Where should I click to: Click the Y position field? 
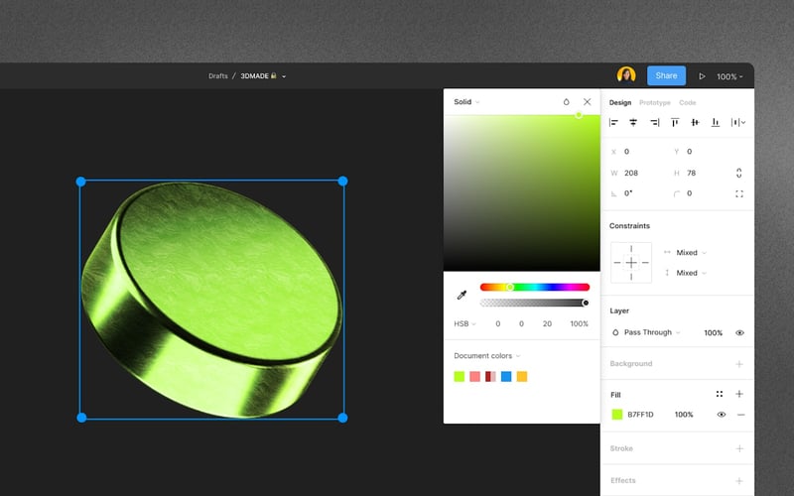tap(689, 152)
